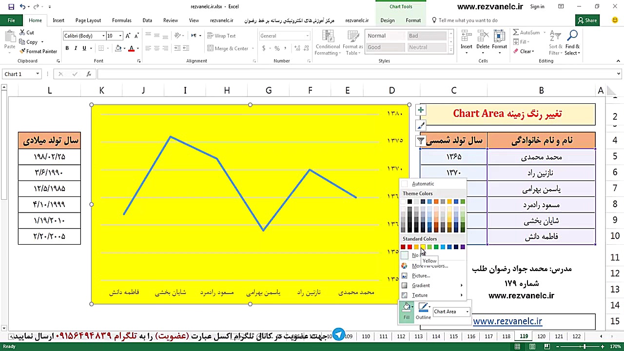
Task: Open Insert cells command
Action: pyautogui.click(x=467, y=41)
